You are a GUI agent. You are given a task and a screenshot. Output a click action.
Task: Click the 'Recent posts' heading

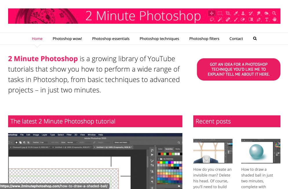pos(213,121)
